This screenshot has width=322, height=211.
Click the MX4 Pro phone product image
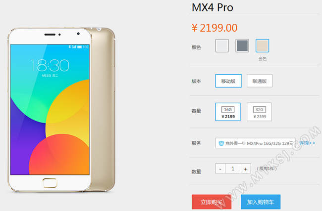click(61, 110)
